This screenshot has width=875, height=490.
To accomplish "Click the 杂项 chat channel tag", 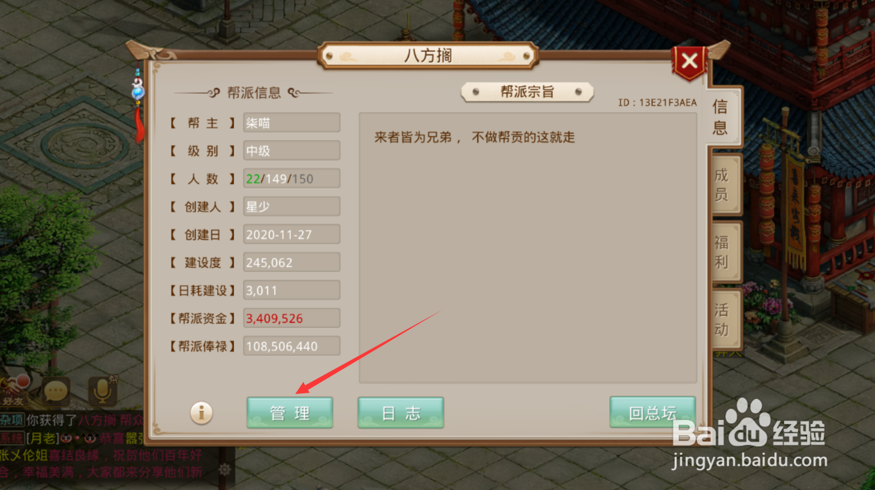I will 12,420.
